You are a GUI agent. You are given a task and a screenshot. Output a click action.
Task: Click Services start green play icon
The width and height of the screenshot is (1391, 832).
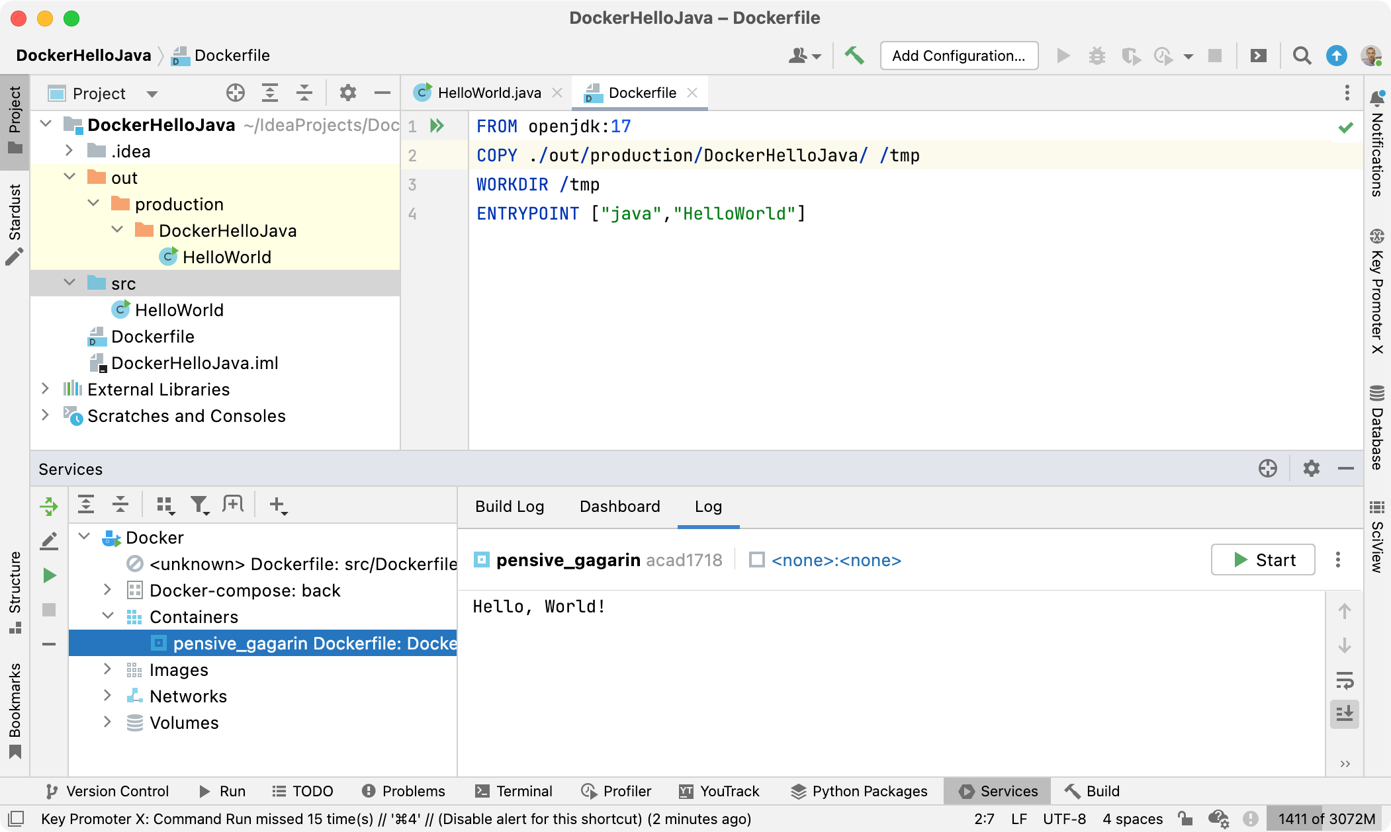click(49, 575)
